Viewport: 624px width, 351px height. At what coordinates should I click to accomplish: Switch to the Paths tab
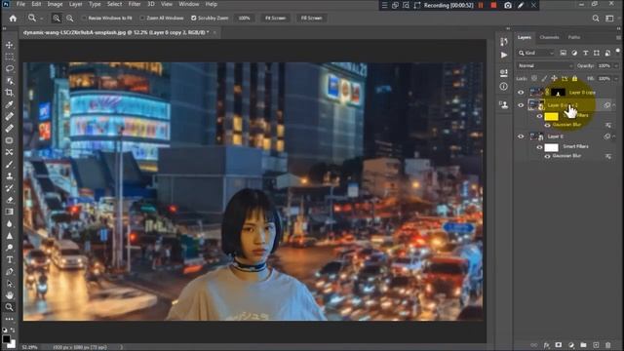click(x=574, y=37)
